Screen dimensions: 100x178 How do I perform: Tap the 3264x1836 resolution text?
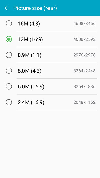tap(84, 86)
